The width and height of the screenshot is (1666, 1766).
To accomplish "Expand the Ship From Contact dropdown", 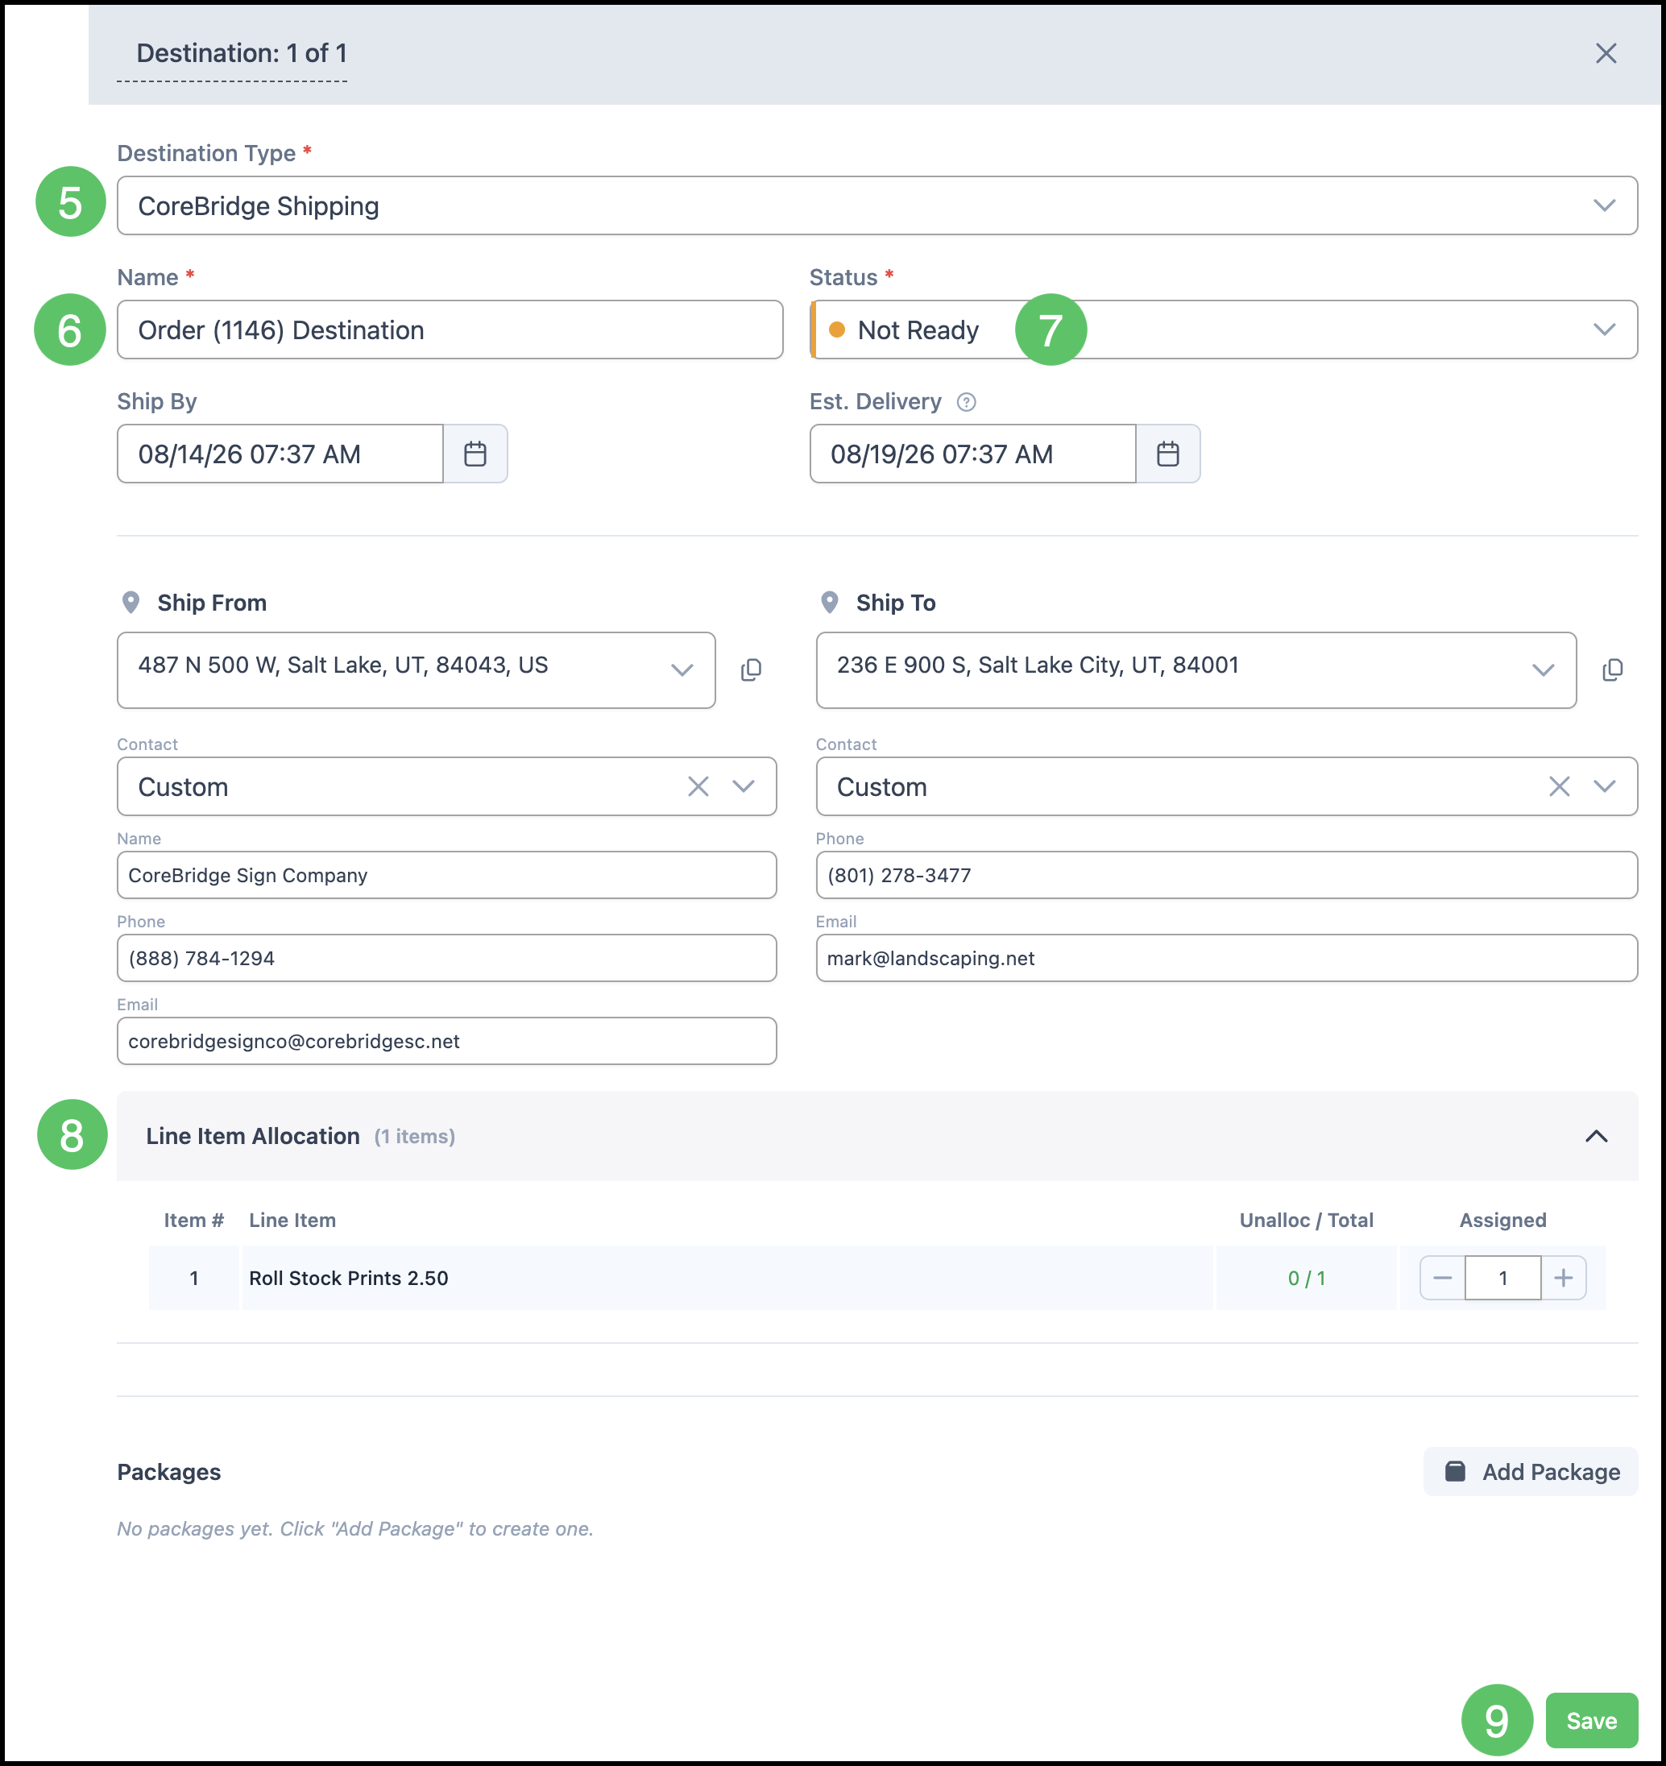I will pyautogui.click(x=744, y=786).
